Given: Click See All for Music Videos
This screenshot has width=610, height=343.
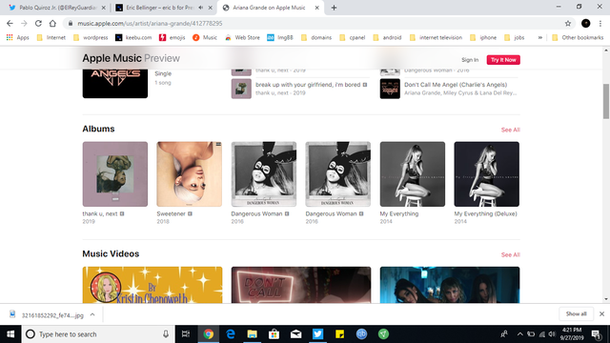Looking at the screenshot, I should [x=511, y=254].
